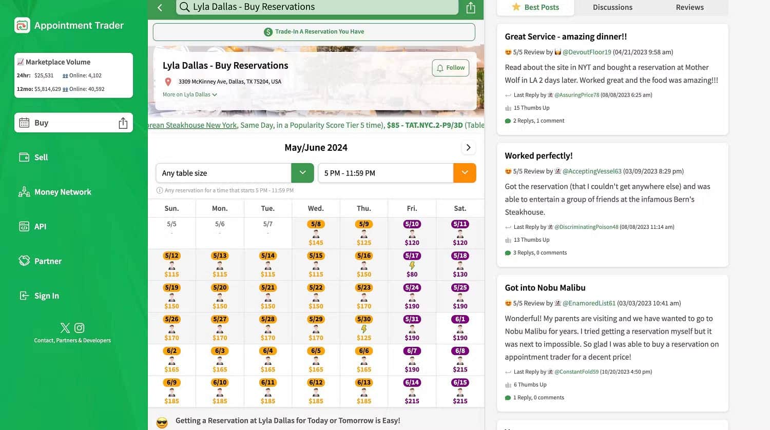Viewport: 770px width, 430px height.
Task: Open the X (Twitter) social icon
Action: [x=65, y=328]
